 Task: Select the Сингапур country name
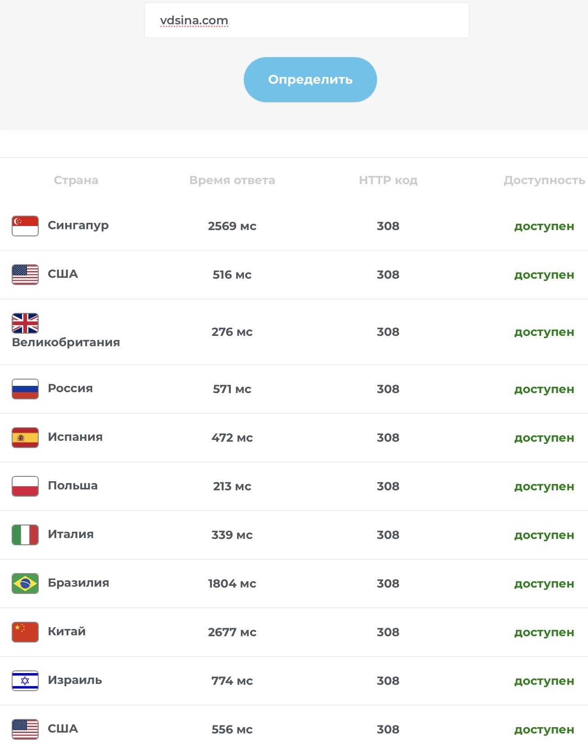click(78, 225)
